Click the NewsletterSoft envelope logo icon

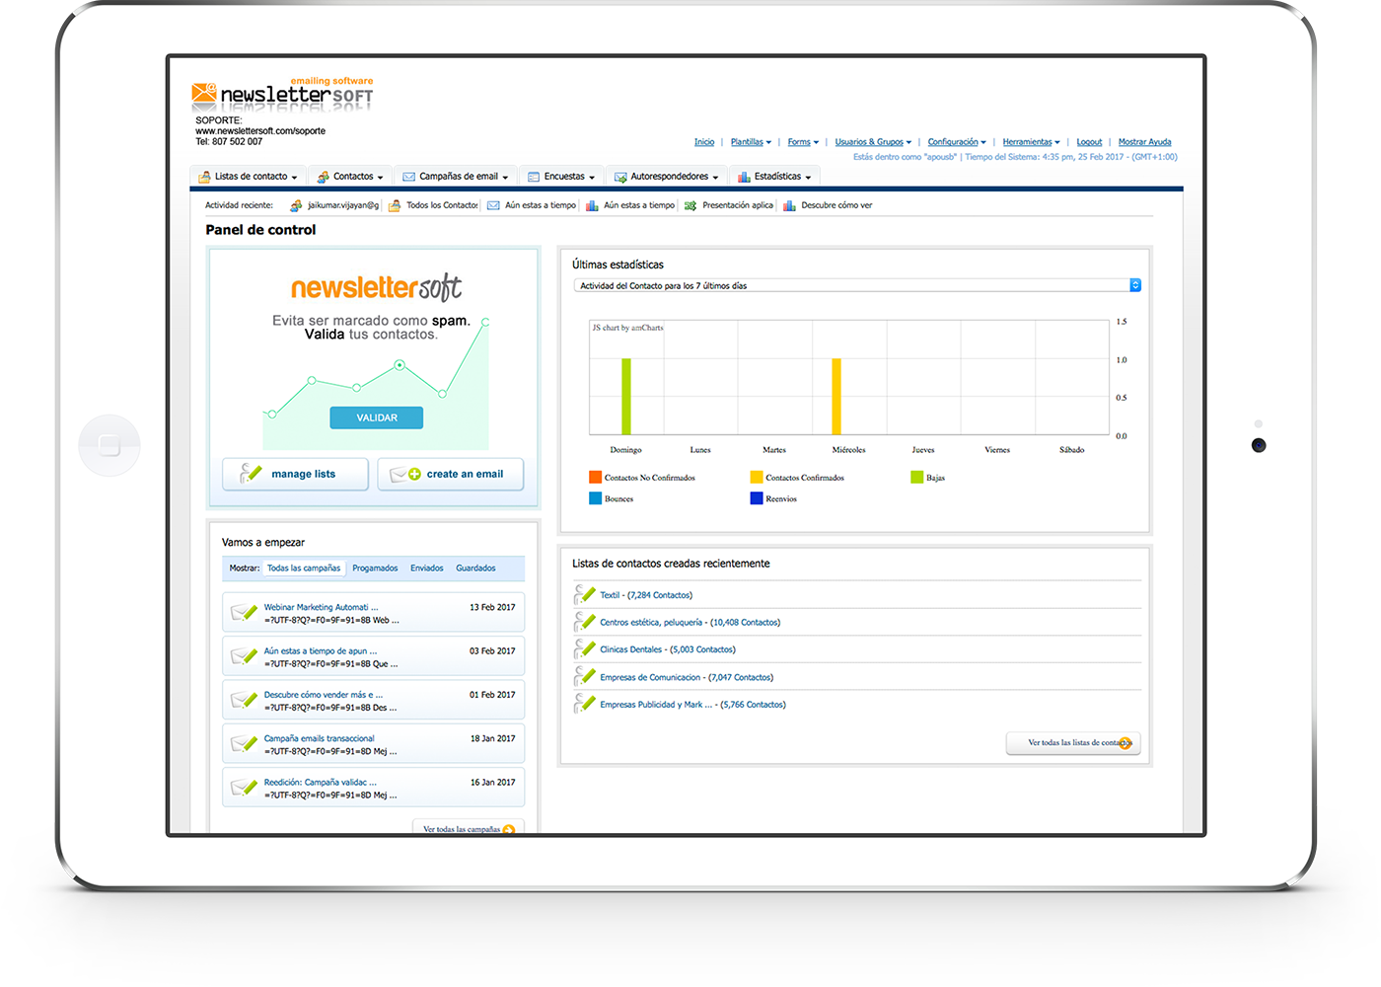point(203,94)
